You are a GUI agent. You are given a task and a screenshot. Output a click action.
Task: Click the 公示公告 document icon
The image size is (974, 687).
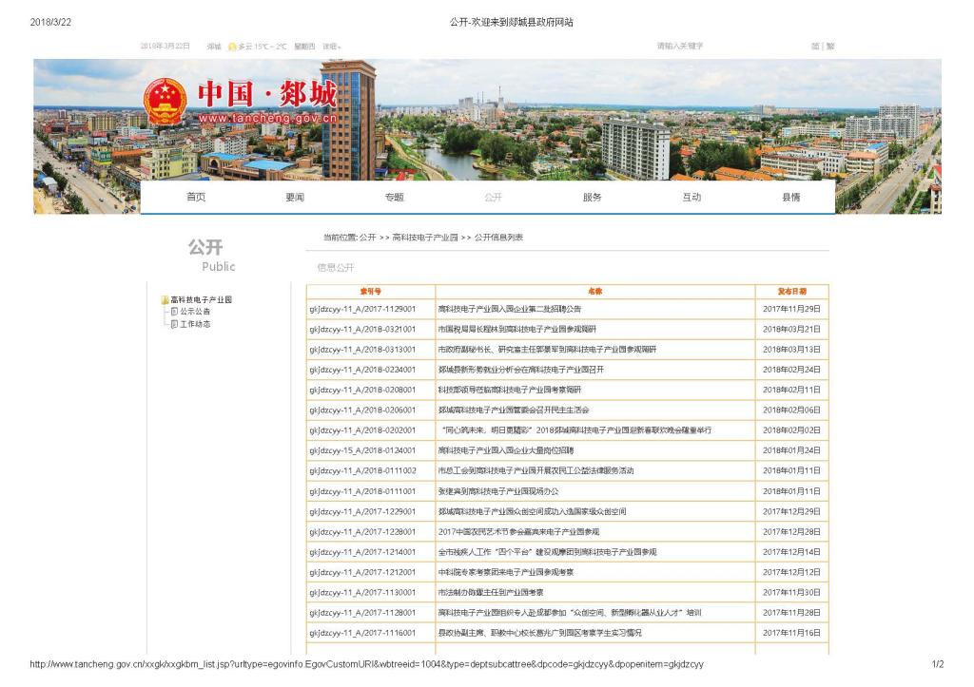coord(174,312)
